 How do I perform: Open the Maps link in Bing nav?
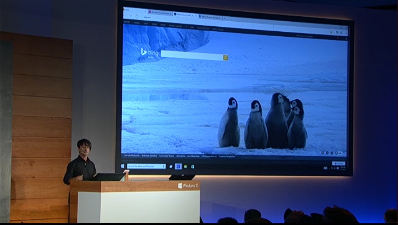tap(145, 24)
